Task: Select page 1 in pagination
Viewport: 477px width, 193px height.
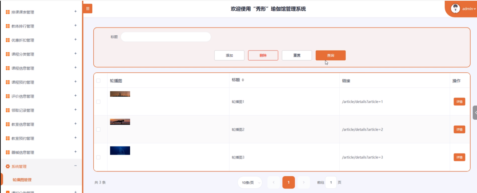Action: [x=289, y=182]
